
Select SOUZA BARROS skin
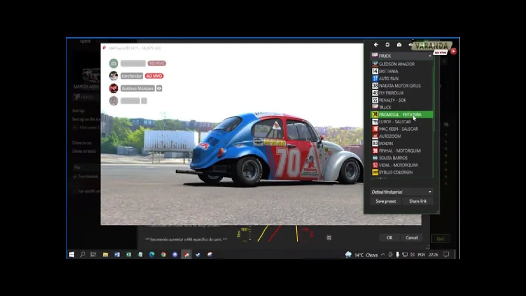click(402, 158)
